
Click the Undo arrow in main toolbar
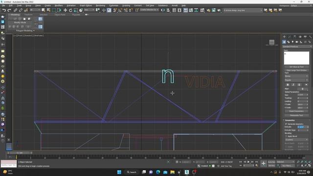[x=4, y=10]
